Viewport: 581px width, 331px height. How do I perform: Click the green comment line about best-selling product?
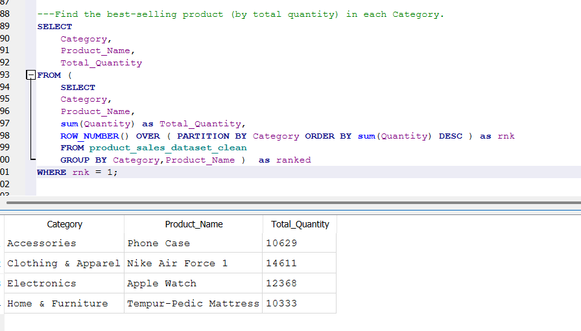(x=241, y=14)
